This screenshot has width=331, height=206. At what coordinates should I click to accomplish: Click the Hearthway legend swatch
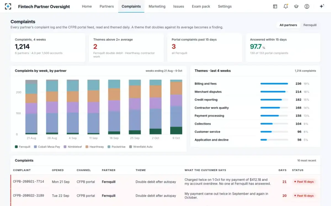coord(87,147)
